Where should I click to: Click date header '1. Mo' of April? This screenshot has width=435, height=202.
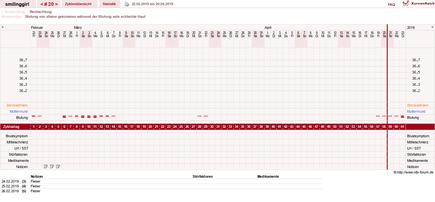(x=267, y=34)
